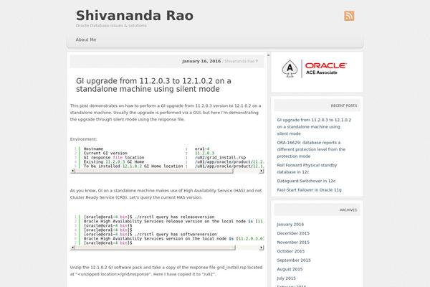The image size is (430, 287).
Task: Click the tagline 'Oracle Database issues & solutions'
Action: tap(111, 26)
